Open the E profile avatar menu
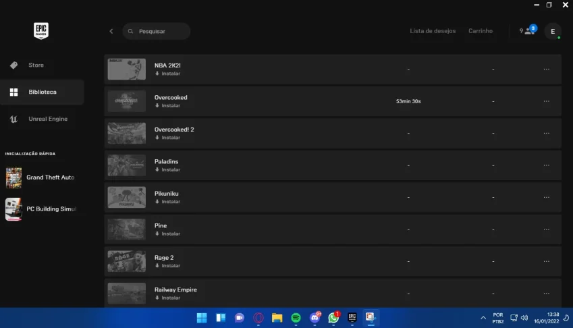The width and height of the screenshot is (573, 328). pyautogui.click(x=553, y=32)
